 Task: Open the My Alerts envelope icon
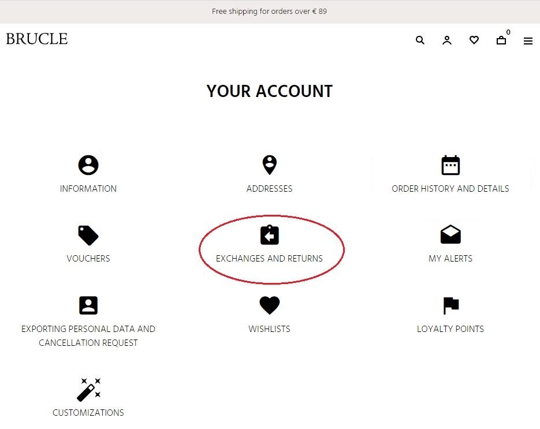[x=450, y=235]
